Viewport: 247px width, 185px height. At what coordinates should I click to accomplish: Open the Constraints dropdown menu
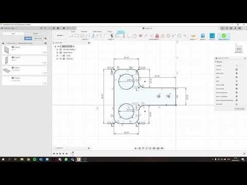pyautogui.click(x=154, y=40)
